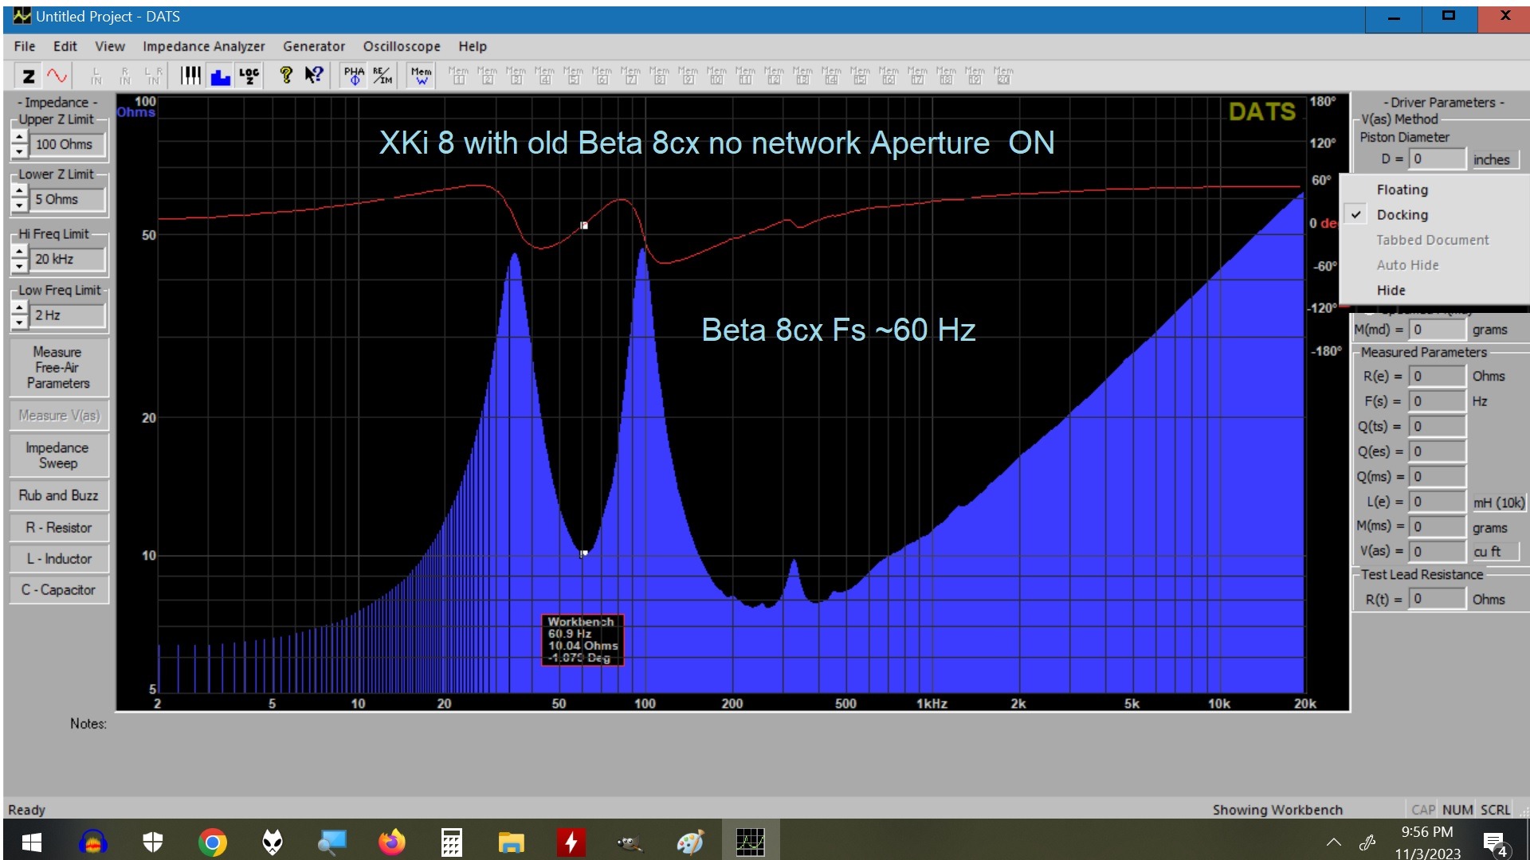Open the Help menu

(x=473, y=46)
